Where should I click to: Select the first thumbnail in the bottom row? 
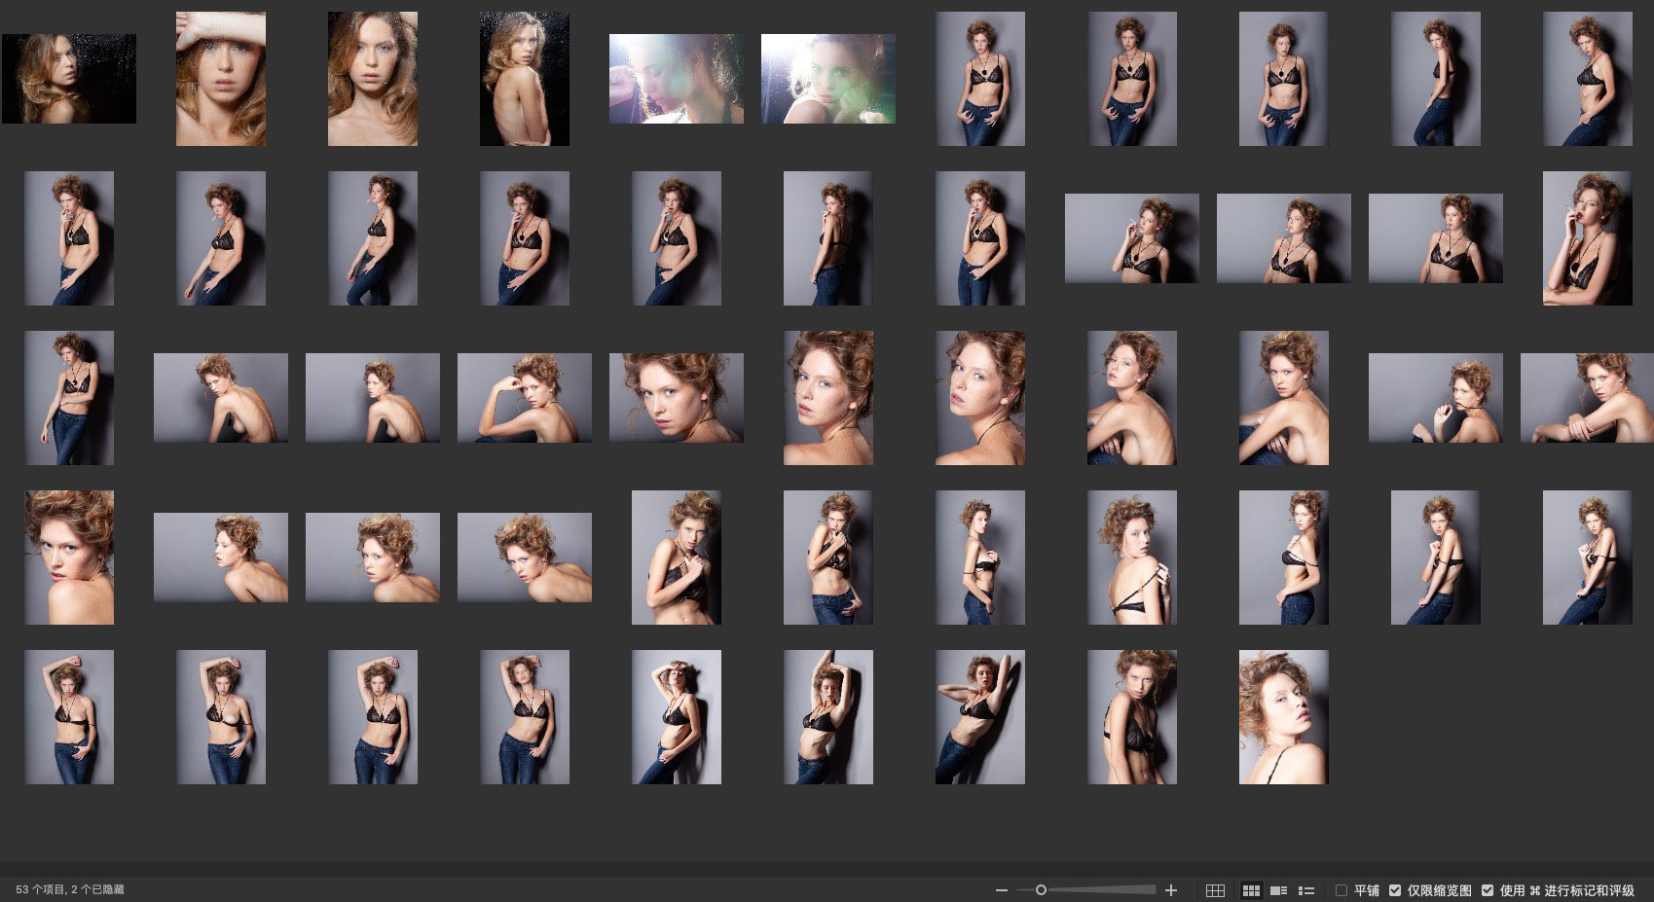pos(69,717)
